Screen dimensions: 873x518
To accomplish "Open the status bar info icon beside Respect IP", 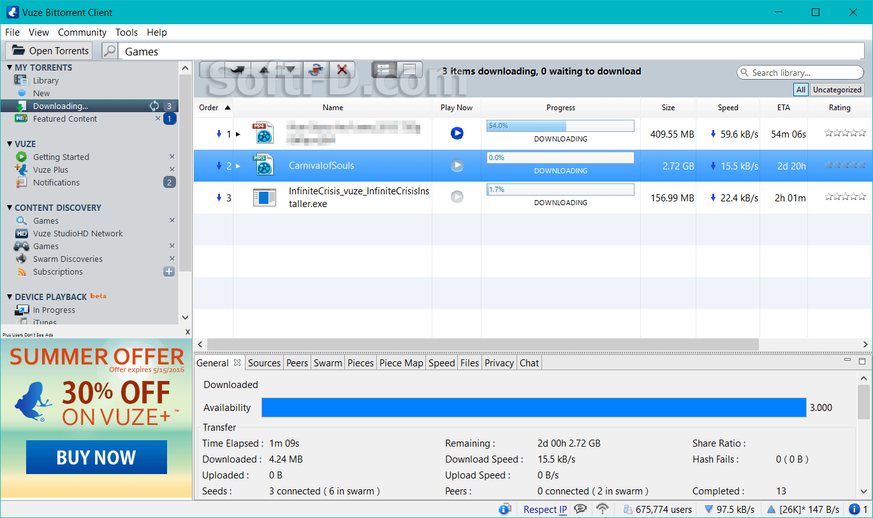I will pos(505,509).
